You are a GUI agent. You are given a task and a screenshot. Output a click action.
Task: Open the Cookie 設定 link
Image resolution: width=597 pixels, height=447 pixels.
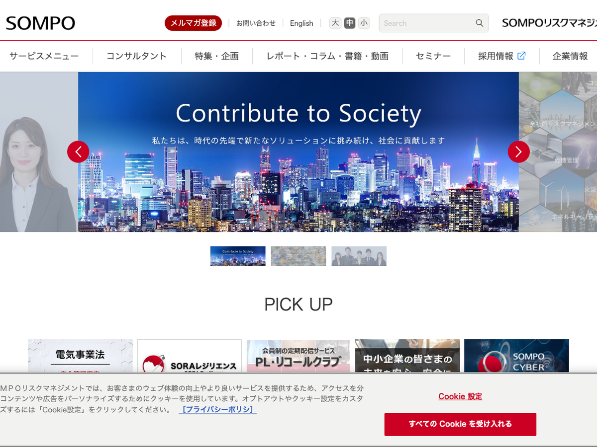pos(460,396)
